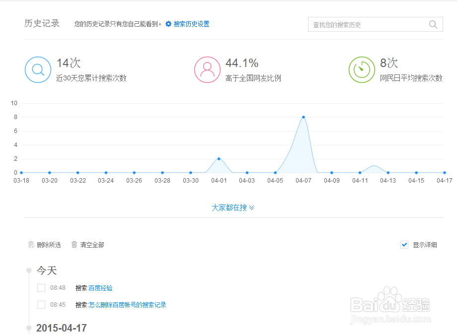Select the 04-05 data point on chart
Image resolution: width=457 pixels, height=335 pixels.
pyautogui.click(x=275, y=173)
